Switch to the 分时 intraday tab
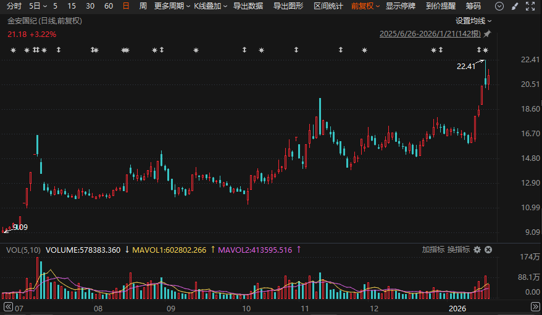The image size is (542, 315). click(x=14, y=6)
